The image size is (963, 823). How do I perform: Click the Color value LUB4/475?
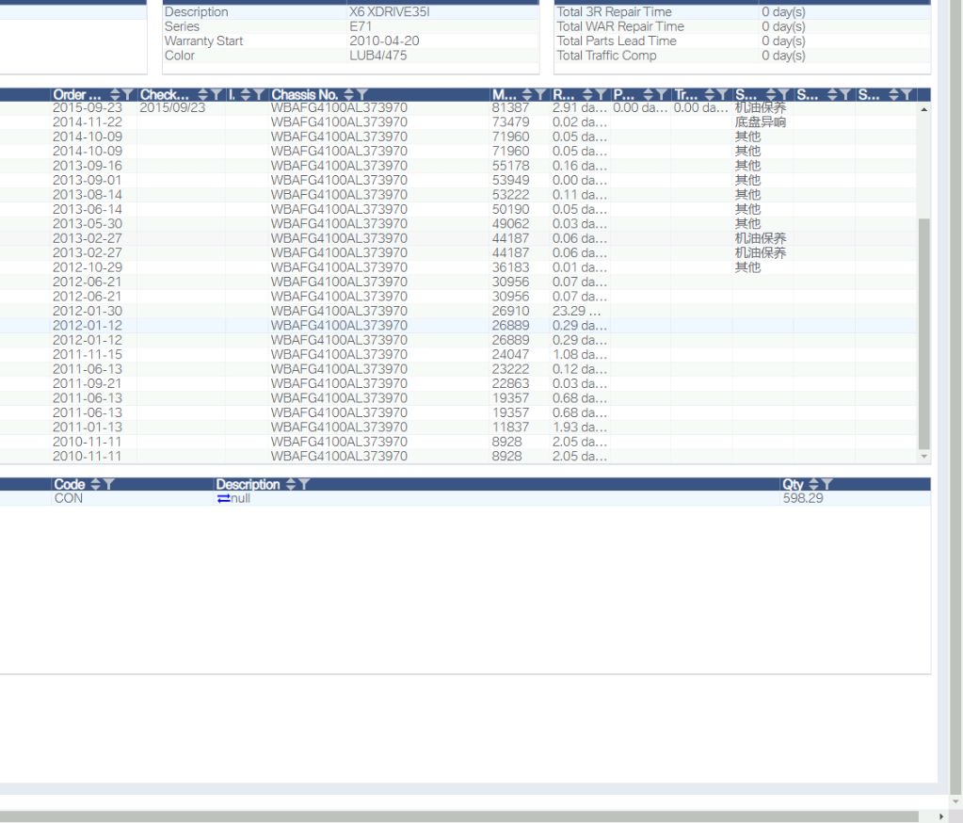pos(377,56)
